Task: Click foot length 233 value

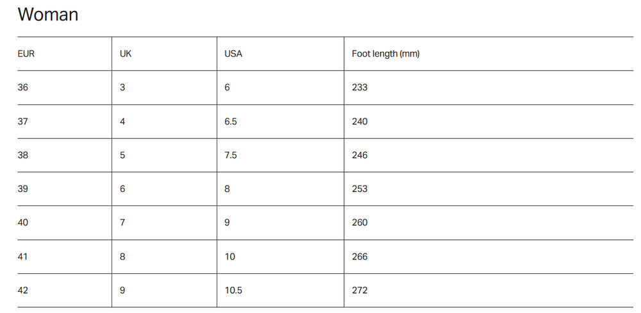Action: 360,87
